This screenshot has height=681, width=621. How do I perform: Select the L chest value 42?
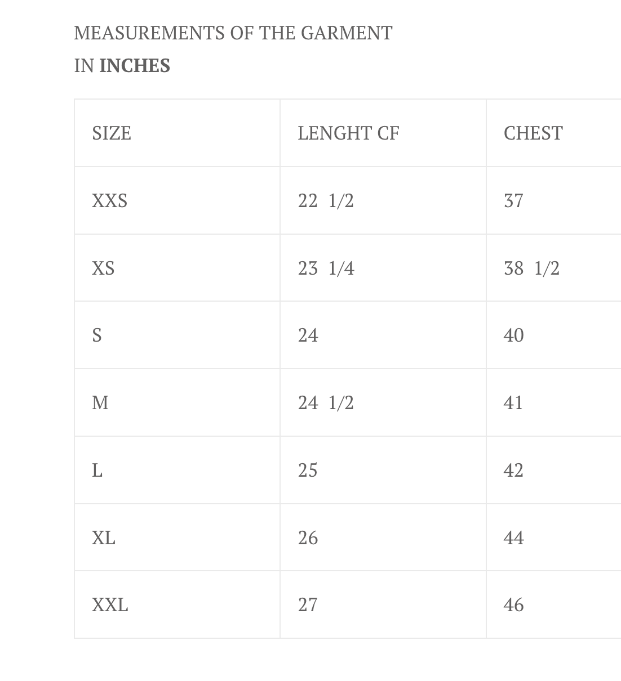click(x=513, y=471)
